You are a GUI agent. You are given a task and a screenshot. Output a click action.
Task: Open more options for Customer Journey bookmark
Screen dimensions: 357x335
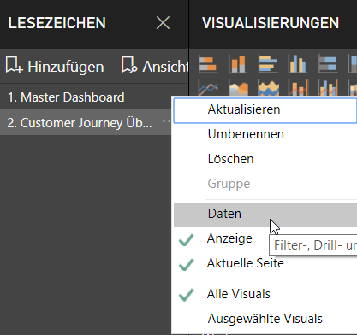pos(166,121)
